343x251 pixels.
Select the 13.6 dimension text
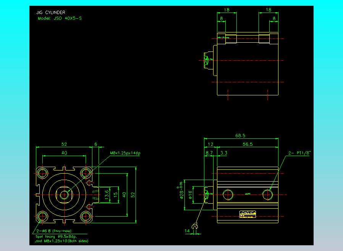tap(106, 195)
